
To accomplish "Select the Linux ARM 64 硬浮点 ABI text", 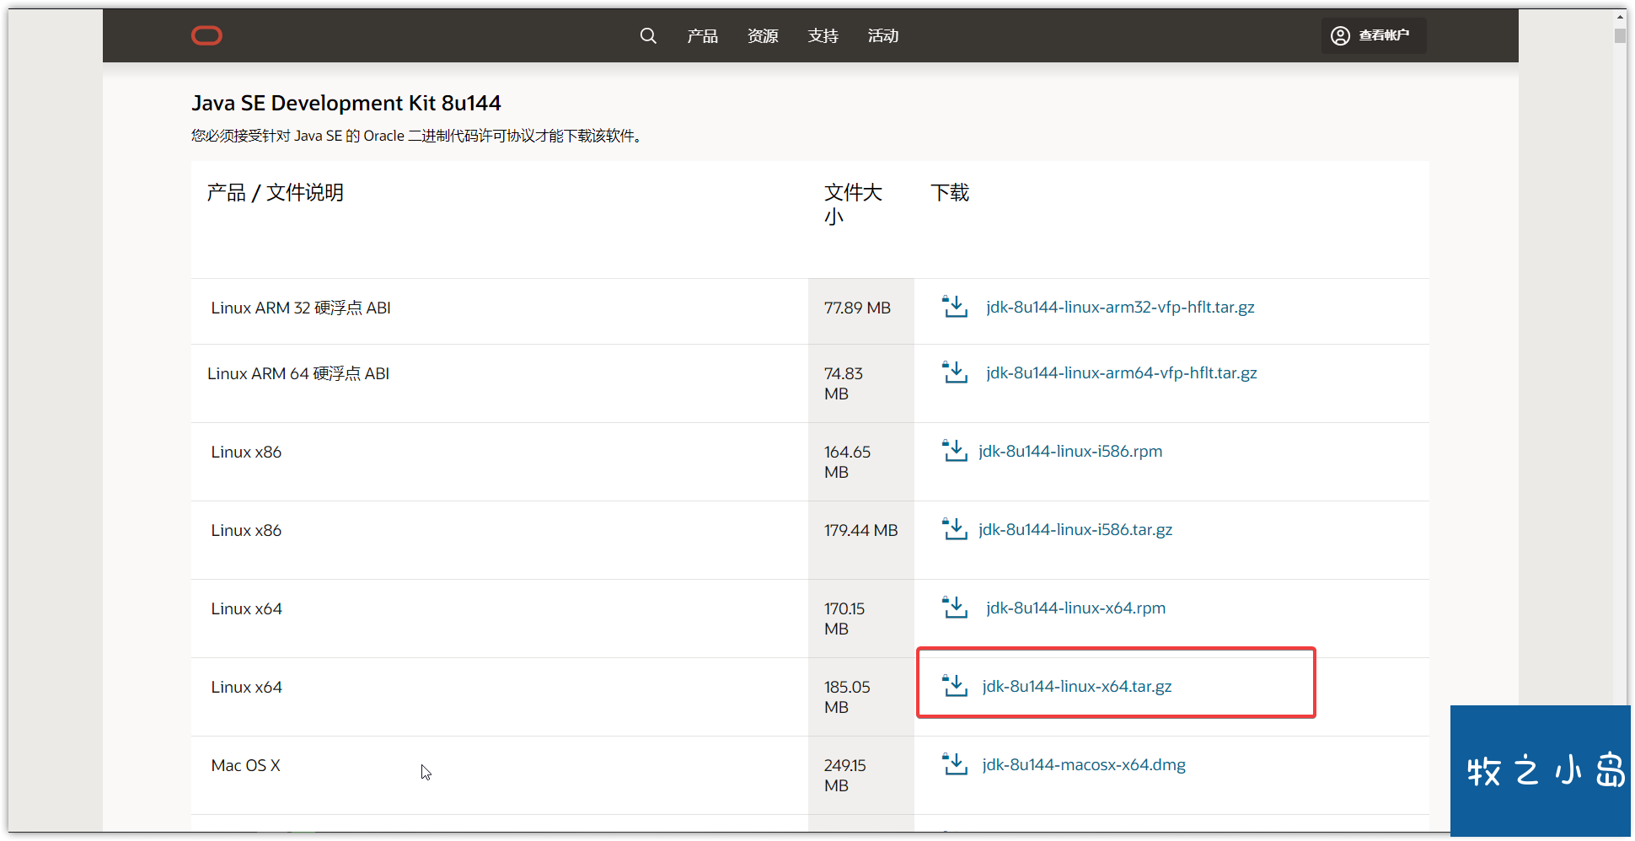I will [x=298, y=374].
